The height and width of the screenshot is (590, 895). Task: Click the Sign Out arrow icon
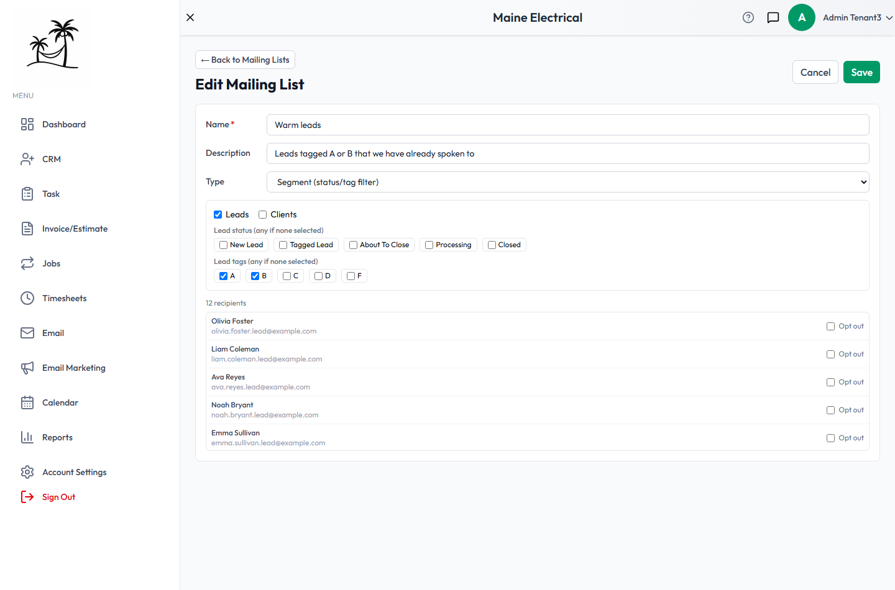[x=27, y=497]
